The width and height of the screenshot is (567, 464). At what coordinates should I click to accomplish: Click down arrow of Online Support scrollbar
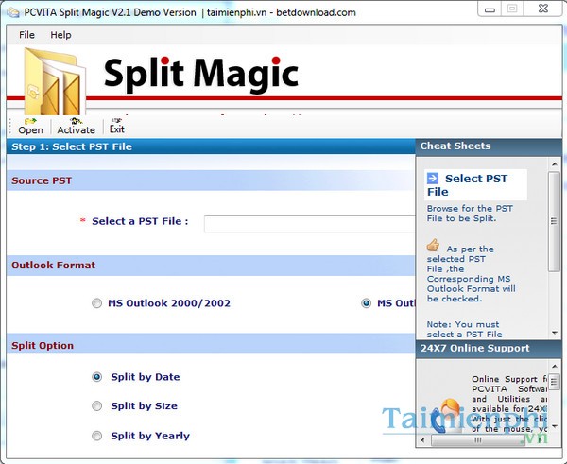point(555,427)
